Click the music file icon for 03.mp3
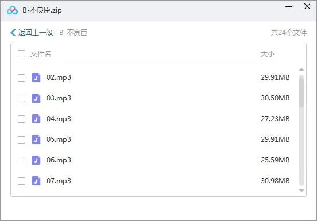This screenshot has height=221, width=317. coord(36,98)
